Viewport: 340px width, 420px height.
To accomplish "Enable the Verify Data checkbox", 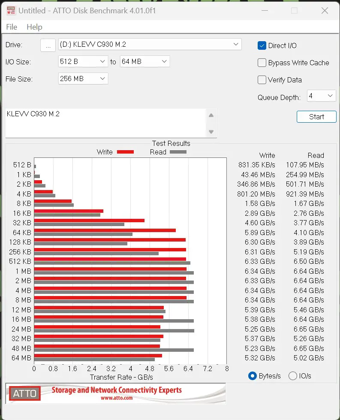I will (x=262, y=80).
